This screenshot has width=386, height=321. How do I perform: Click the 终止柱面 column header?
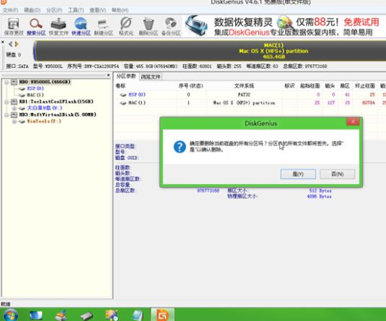coord(365,86)
